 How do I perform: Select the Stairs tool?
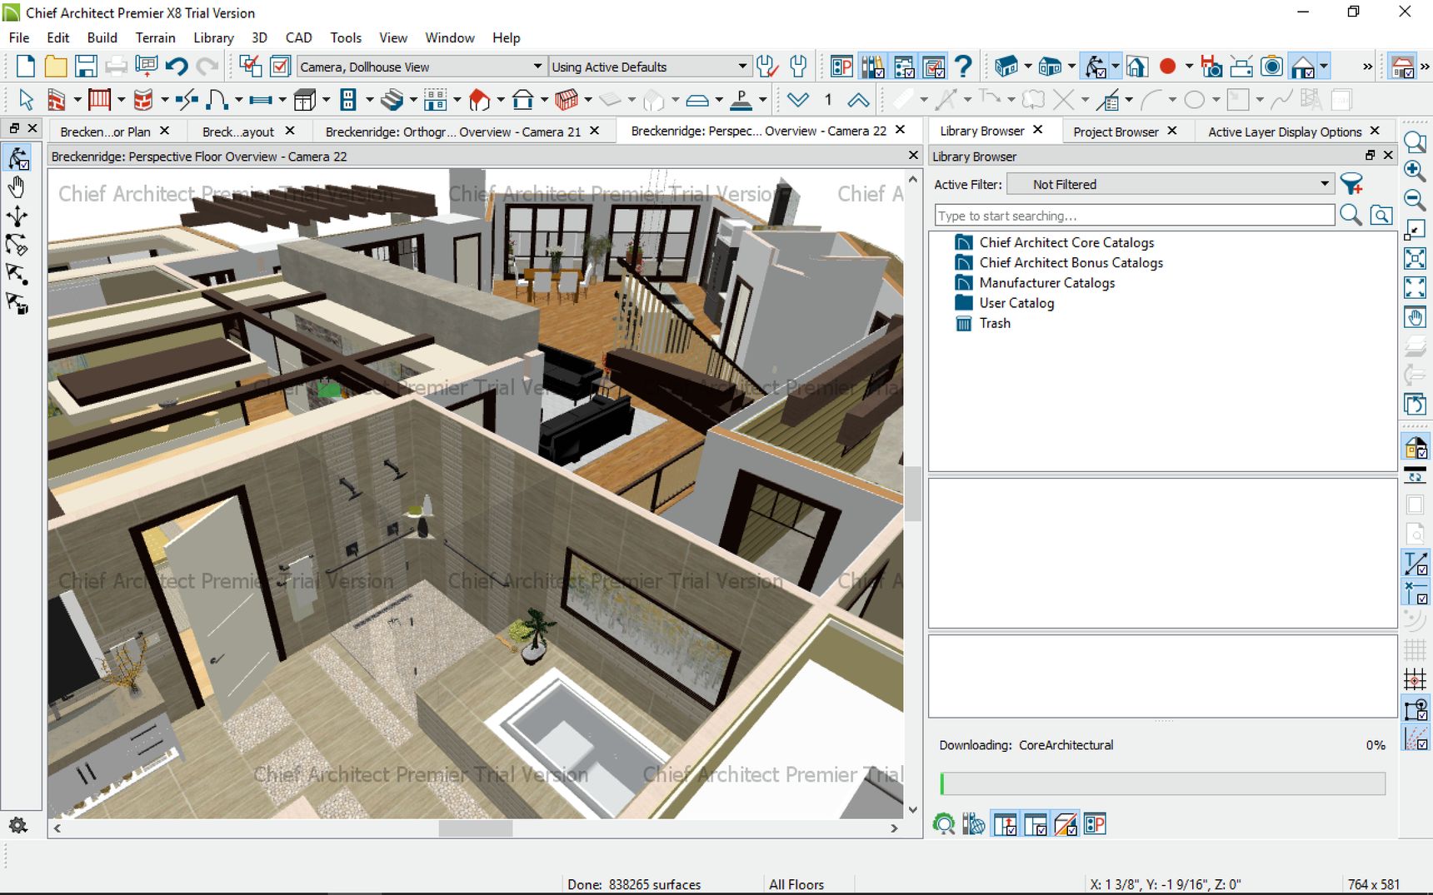coord(392,101)
